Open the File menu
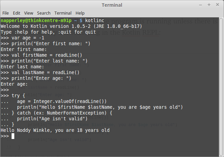Image resolution: width=224 pixels, height=157 pixels. pyautogui.click(x=5, y=13)
